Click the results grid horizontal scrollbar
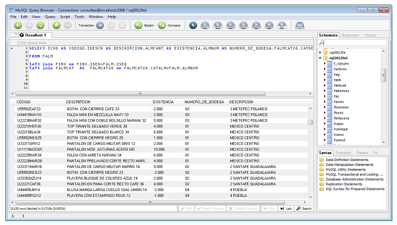 click(x=150, y=202)
